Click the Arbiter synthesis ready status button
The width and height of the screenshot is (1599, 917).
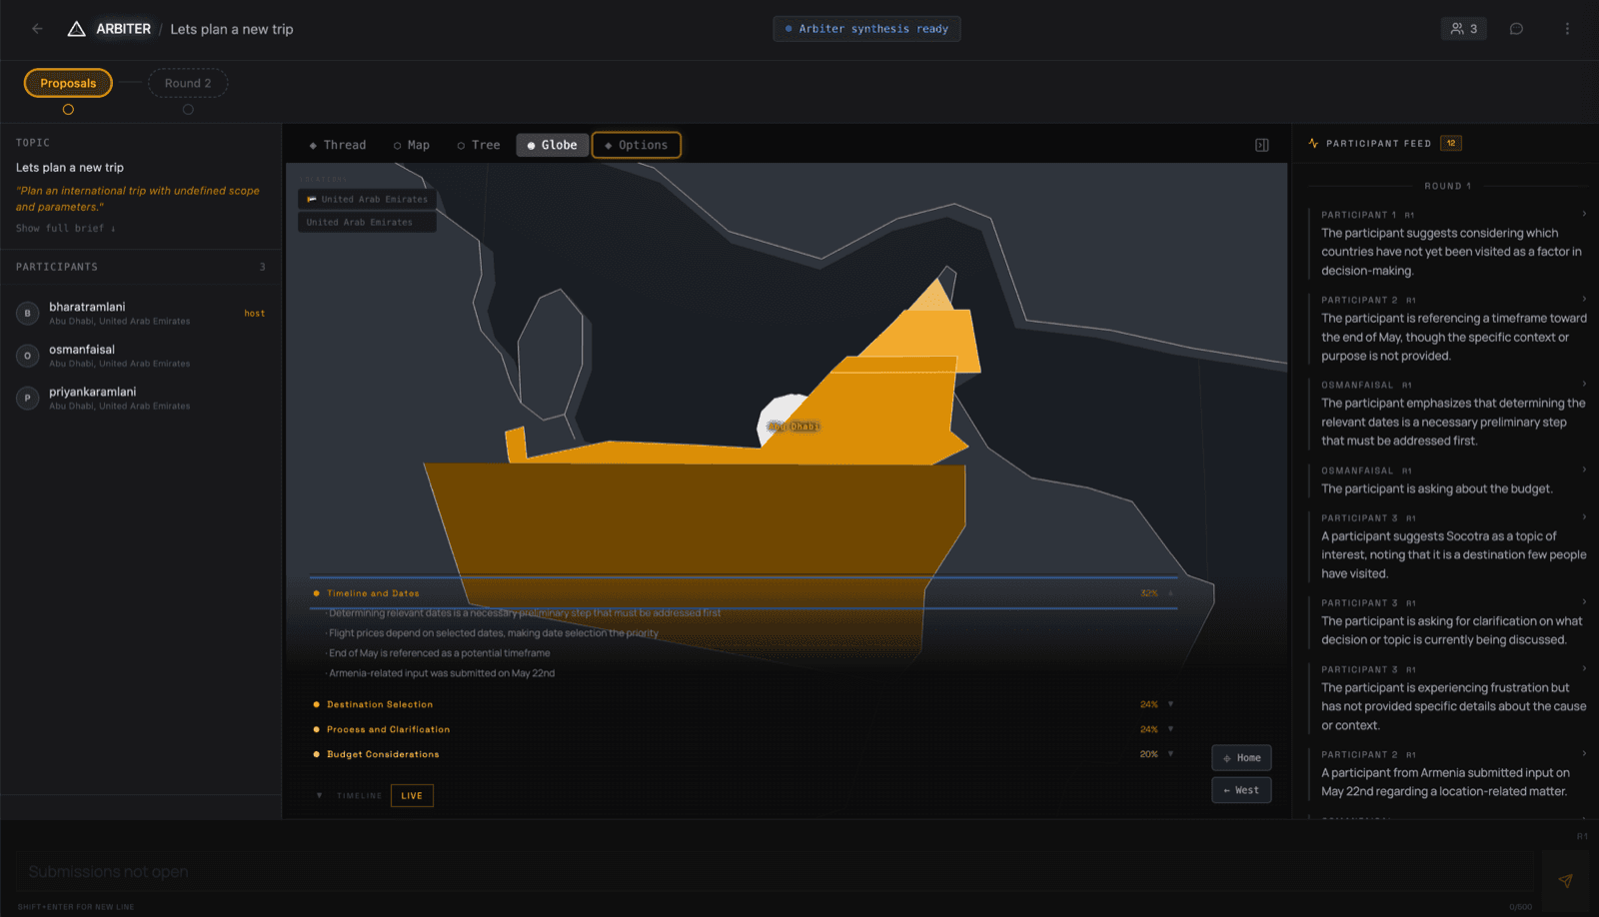[x=866, y=29]
